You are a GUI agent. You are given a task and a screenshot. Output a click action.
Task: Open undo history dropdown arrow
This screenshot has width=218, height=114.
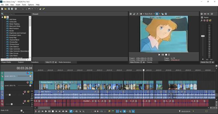pos(32,9)
